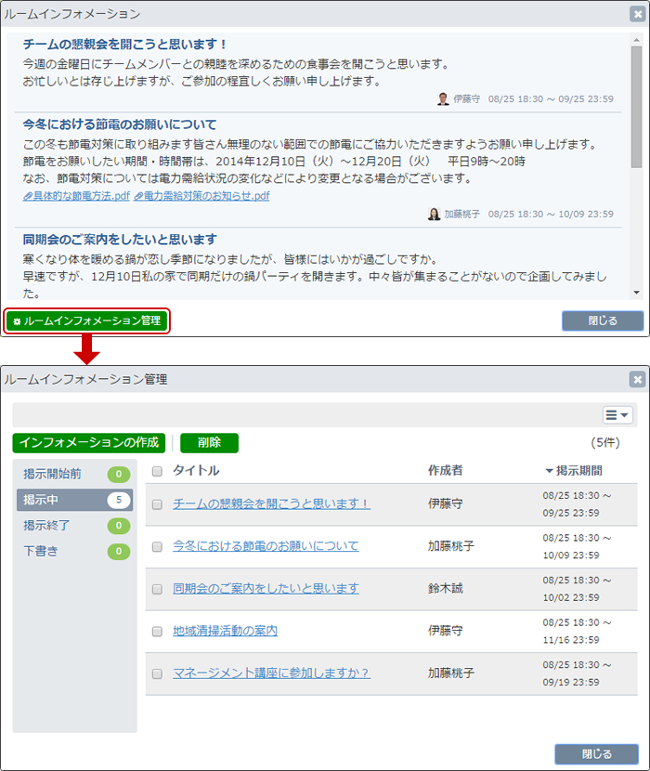Select 掲示開始前 filter
Screen dimensions: 650x771
(74, 474)
